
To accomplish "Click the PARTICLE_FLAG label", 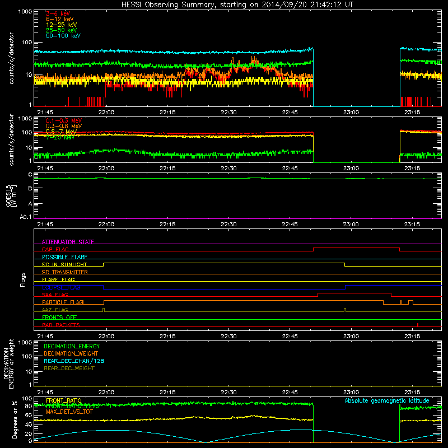I will pyautogui.click(x=63, y=302).
